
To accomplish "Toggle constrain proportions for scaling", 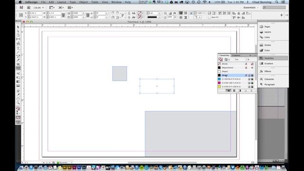I will tap(88, 15).
